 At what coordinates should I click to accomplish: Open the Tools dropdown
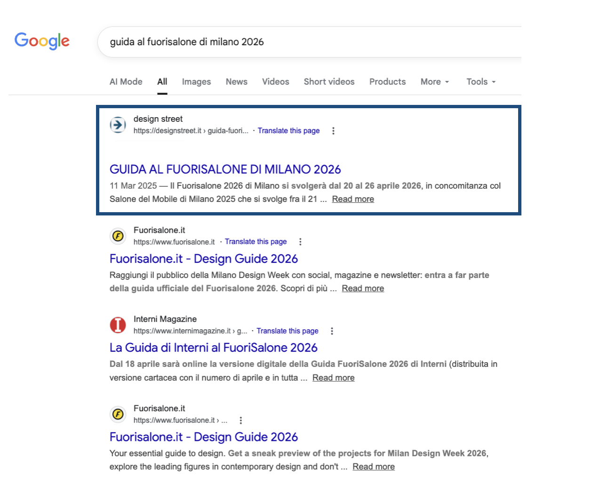480,82
